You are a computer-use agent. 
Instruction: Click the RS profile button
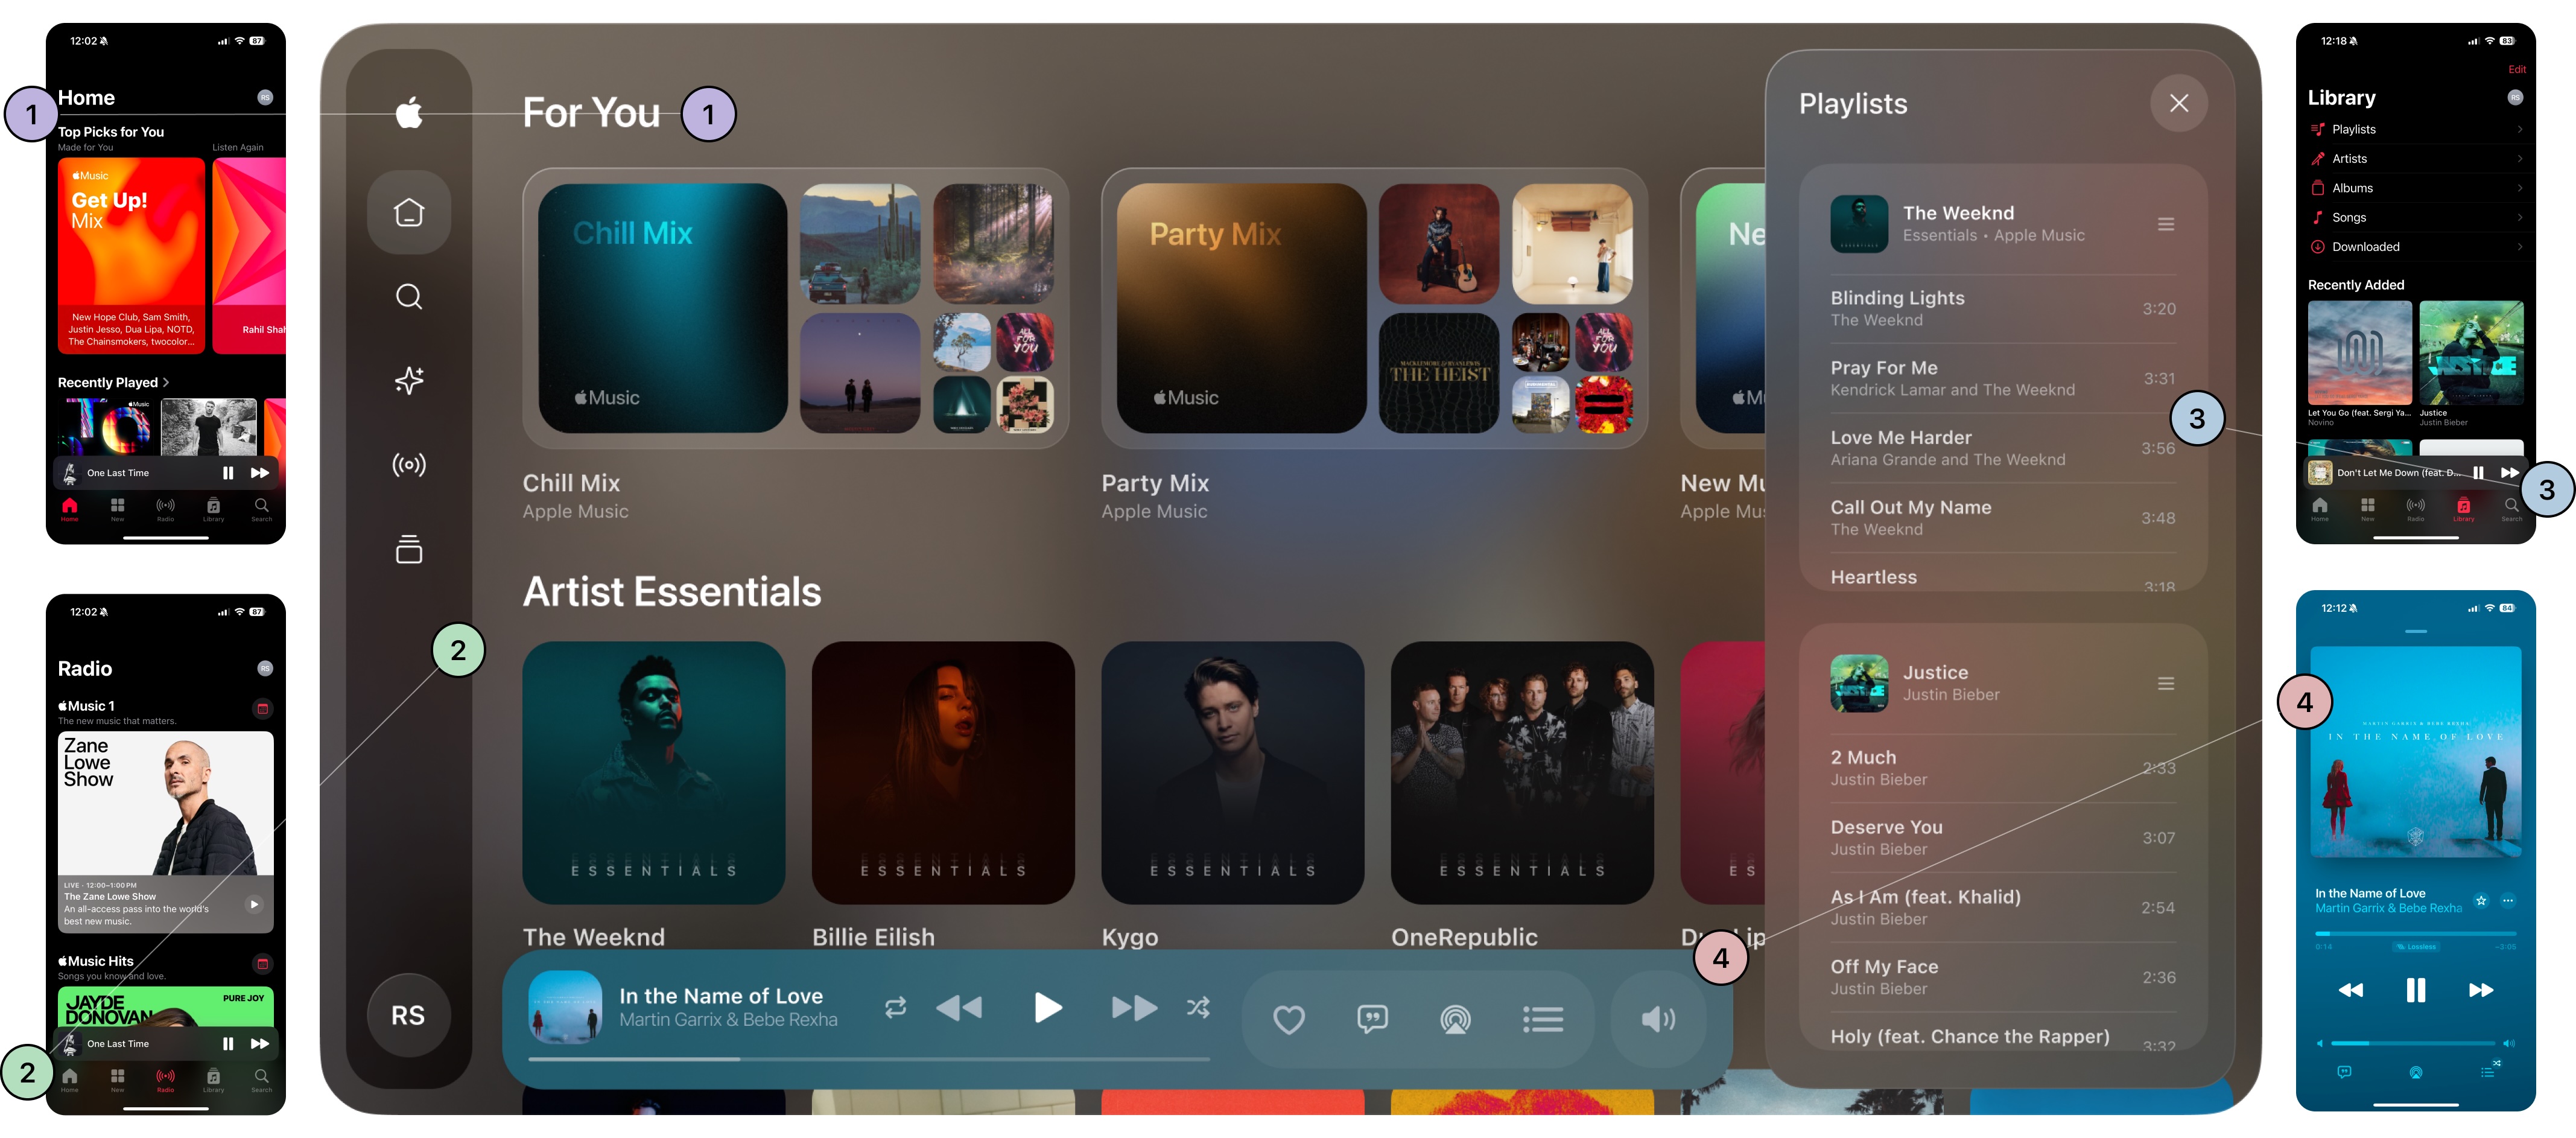pos(408,1015)
